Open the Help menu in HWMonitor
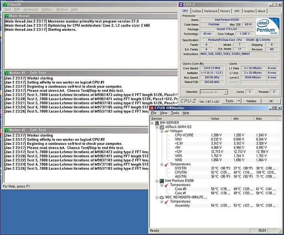Viewport: 284px width, 235px height. 186,113
